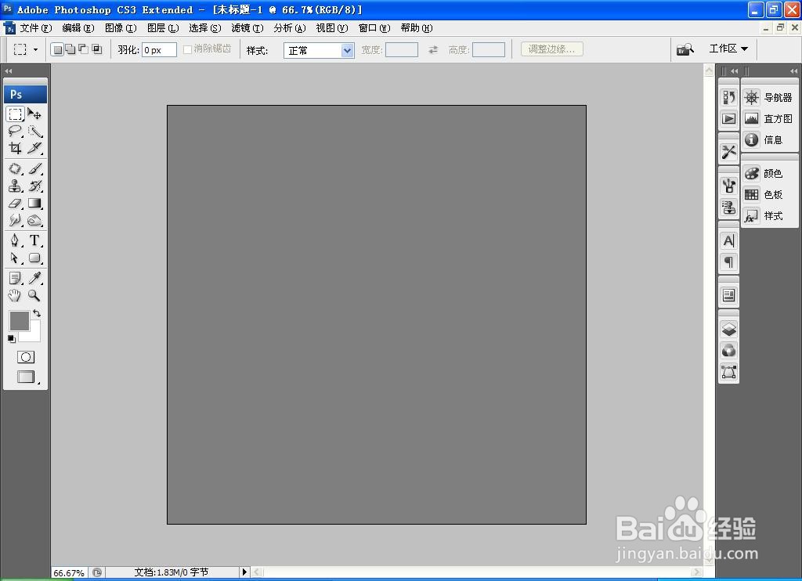Select the Crop tool

pyautogui.click(x=16, y=148)
